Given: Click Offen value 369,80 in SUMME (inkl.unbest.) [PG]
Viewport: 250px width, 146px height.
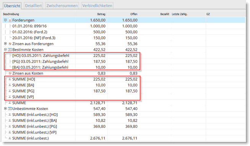Looking at the screenshot, I should pos(131,127).
